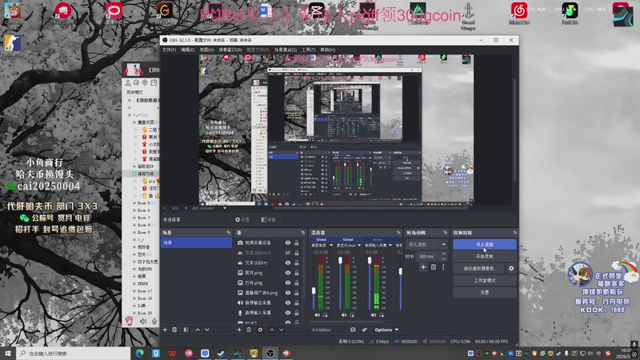
Task: Show the hidden Text (GDI+) 2 source
Action: (x=288, y=253)
